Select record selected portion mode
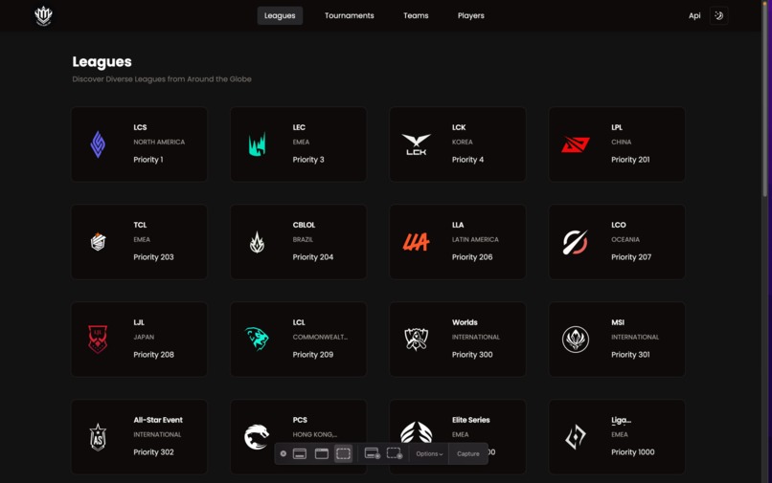 395,453
